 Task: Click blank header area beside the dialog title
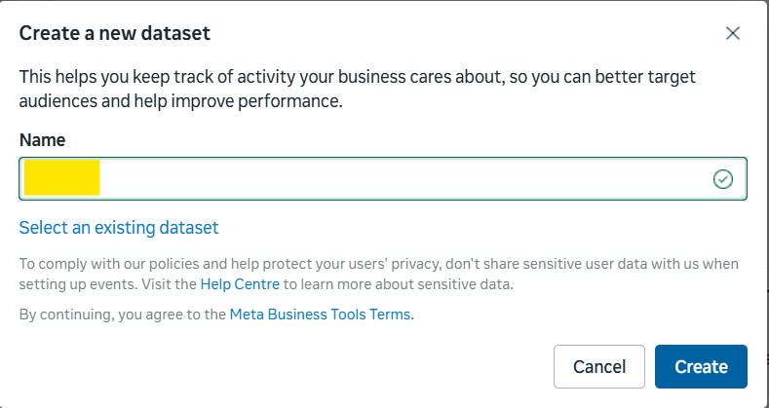tap(468, 33)
